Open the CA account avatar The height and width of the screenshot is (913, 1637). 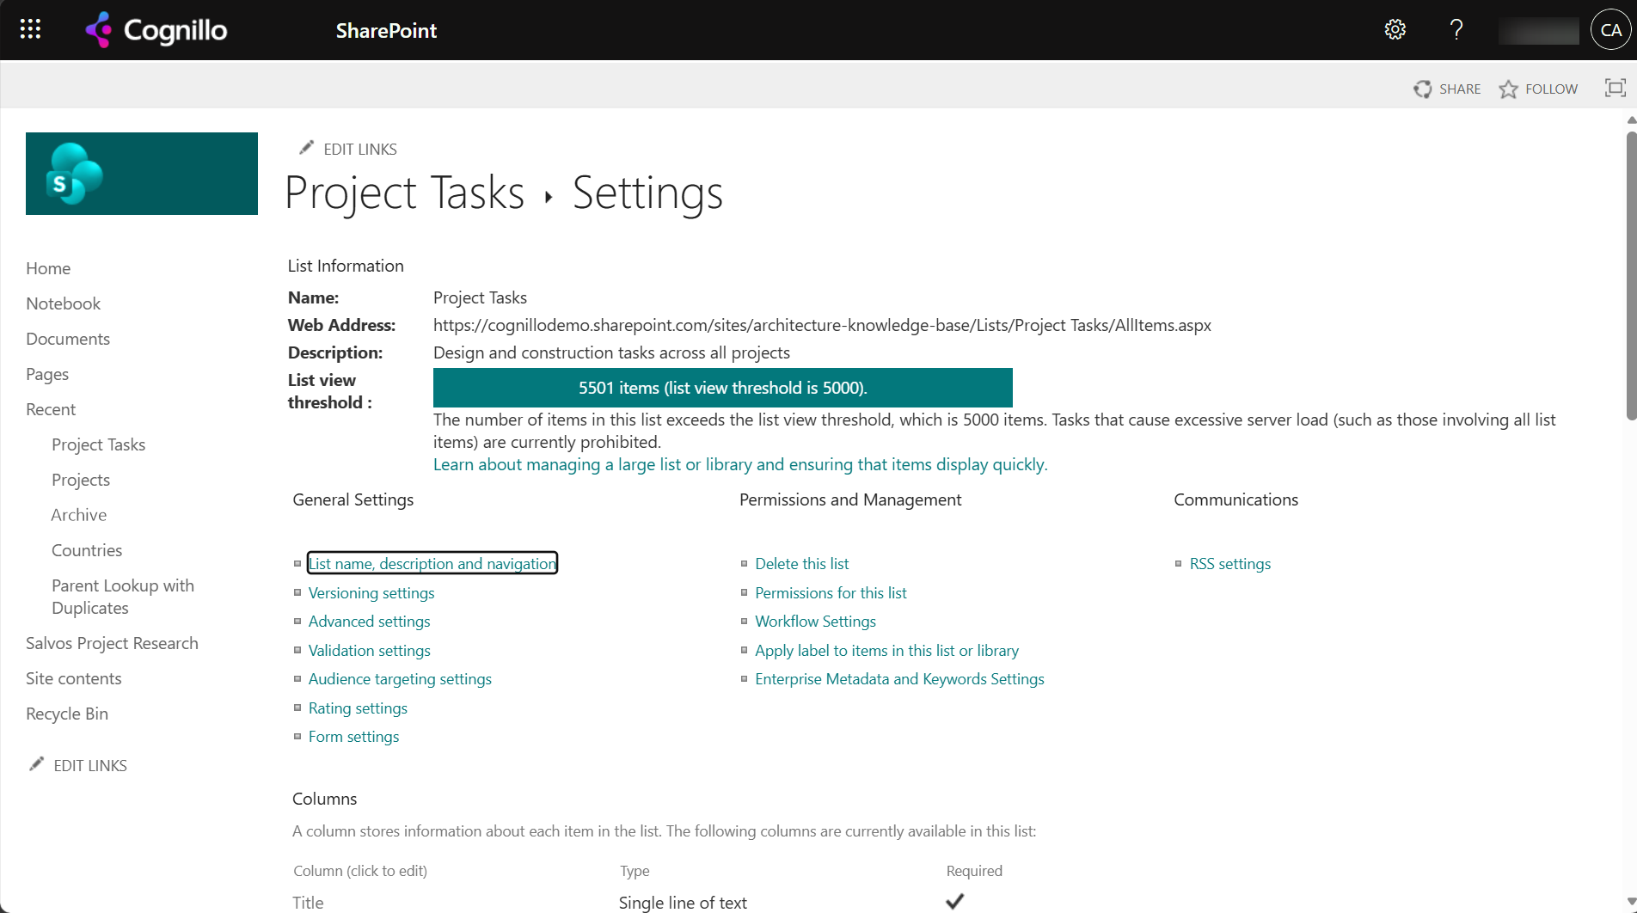1610,30
